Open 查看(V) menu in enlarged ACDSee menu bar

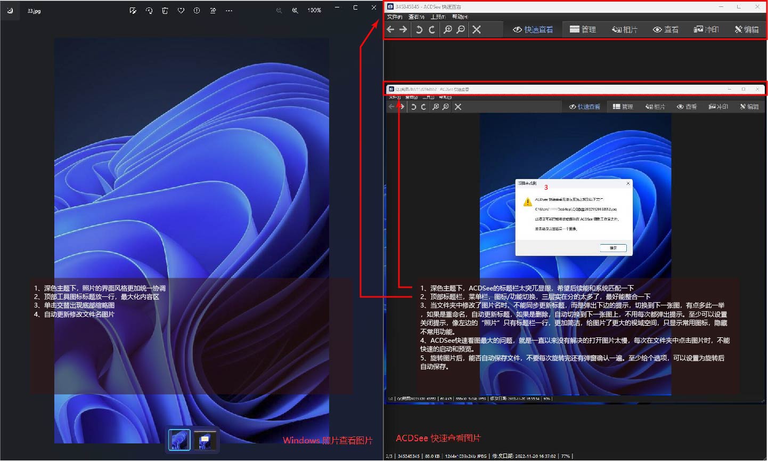416,17
